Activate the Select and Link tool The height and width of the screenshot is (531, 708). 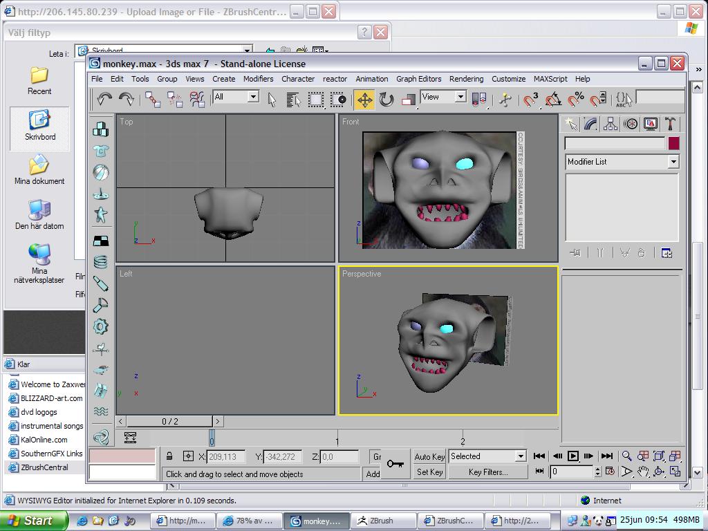pos(153,100)
